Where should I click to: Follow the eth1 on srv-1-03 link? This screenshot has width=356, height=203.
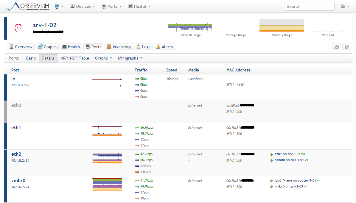click(289, 154)
